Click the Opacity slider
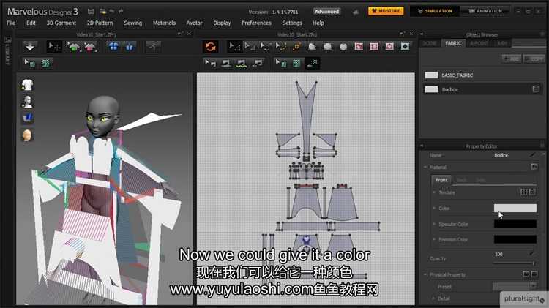The image size is (549, 308). [514, 263]
